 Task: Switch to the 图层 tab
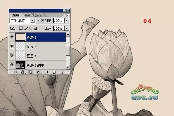[15, 15]
